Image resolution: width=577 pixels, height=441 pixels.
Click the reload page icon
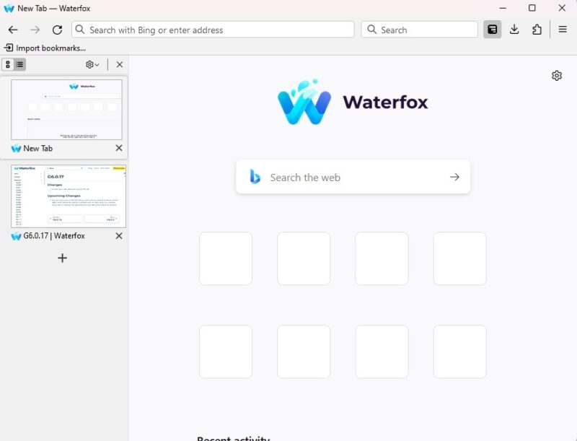pyautogui.click(x=58, y=30)
